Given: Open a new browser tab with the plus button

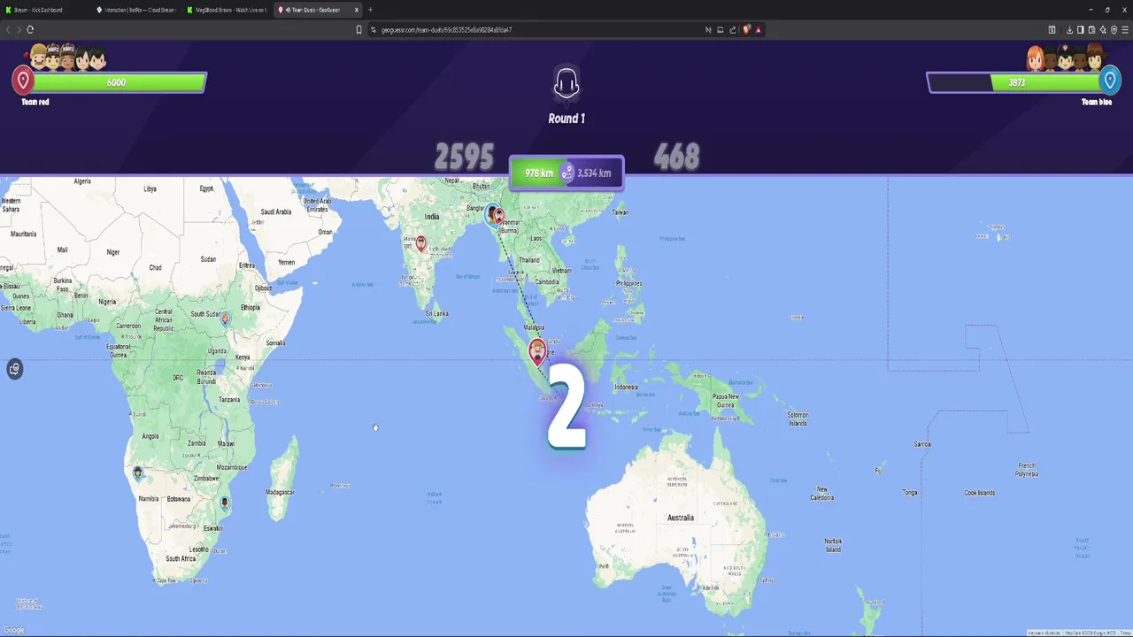Looking at the screenshot, I should (x=370, y=10).
